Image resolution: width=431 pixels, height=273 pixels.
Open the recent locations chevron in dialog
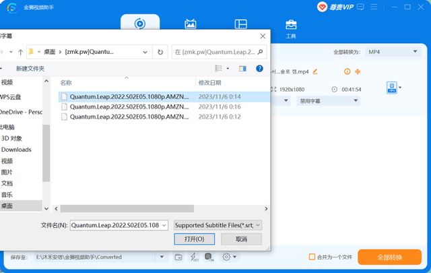[x=11, y=52]
